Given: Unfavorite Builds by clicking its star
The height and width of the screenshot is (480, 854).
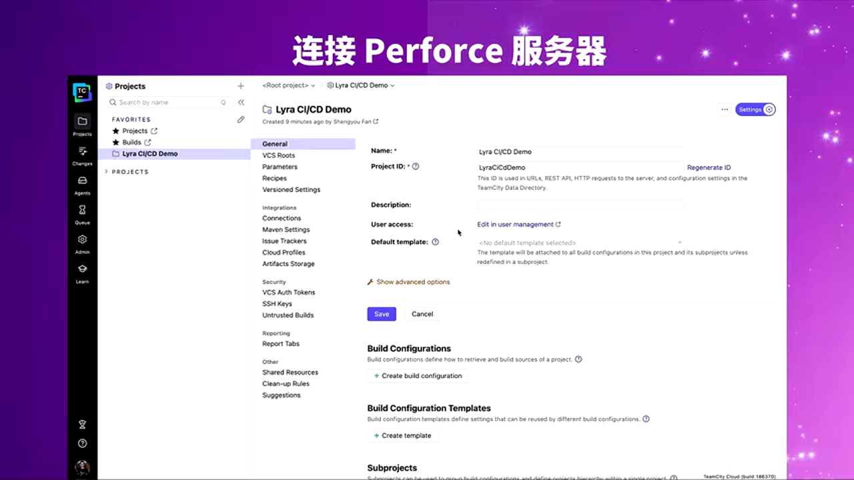Looking at the screenshot, I should tap(117, 142).
